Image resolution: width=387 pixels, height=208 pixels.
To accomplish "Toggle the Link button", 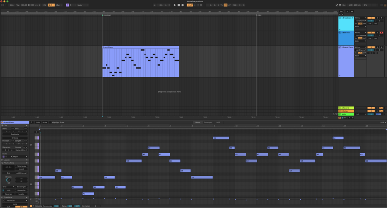I will click(12, 5).
